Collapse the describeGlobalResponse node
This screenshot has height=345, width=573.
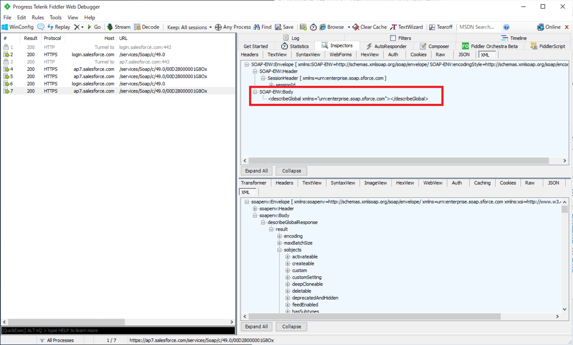point(263,223)
